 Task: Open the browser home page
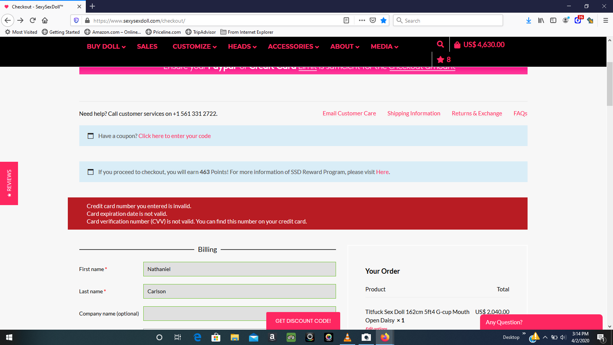(45, 20)
